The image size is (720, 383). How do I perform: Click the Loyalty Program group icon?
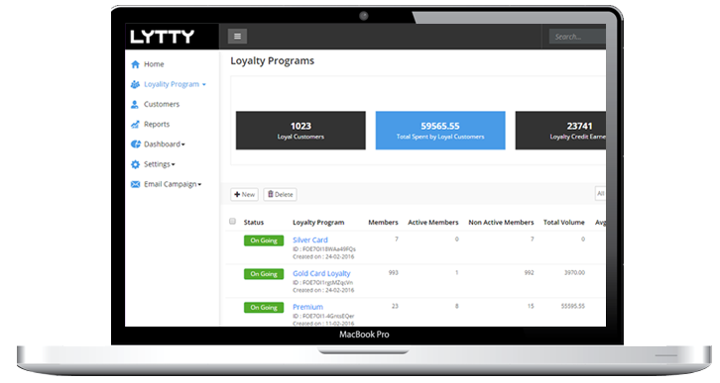click(135, 84)
